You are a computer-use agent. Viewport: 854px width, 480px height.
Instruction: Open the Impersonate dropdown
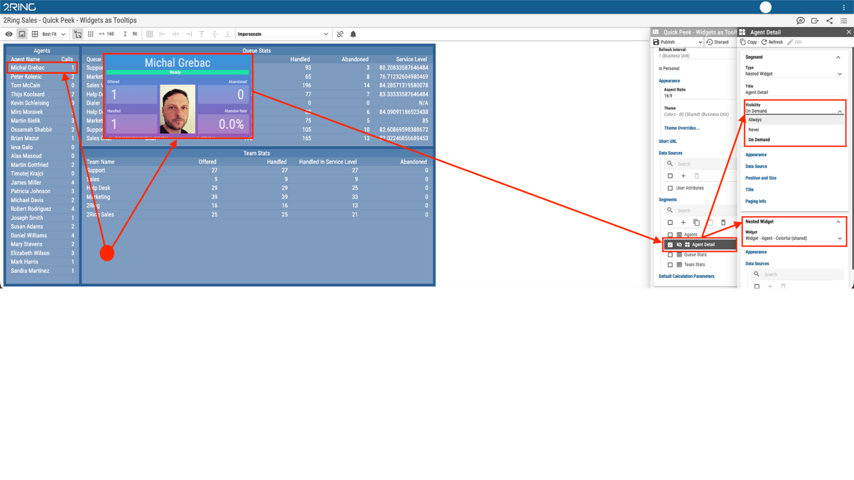283,34
